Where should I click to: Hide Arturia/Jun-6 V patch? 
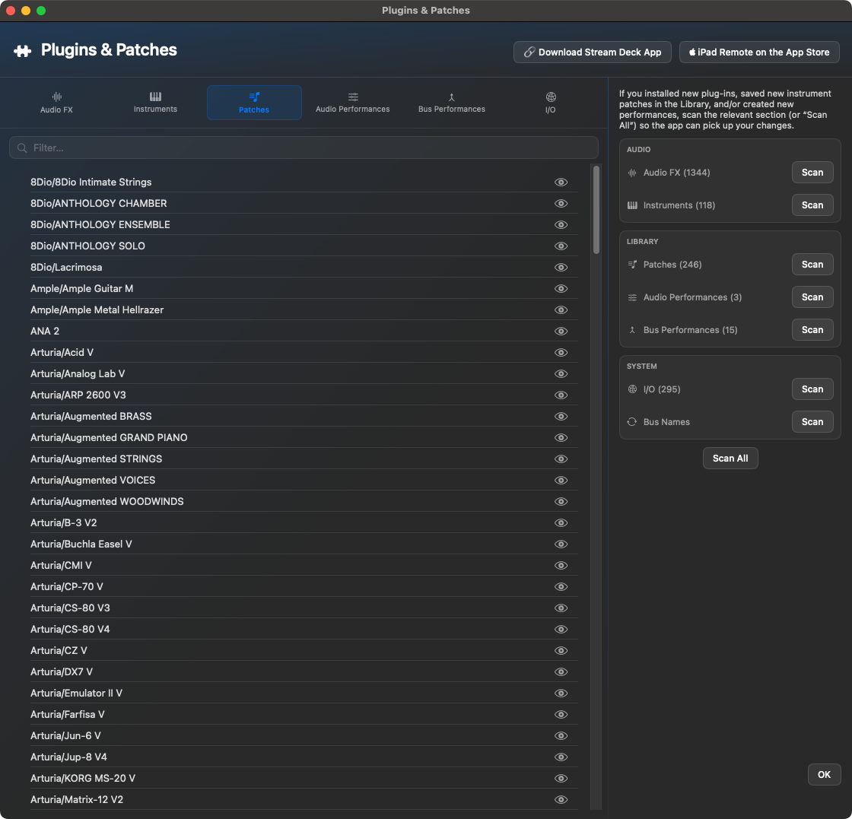click(561, 736)
